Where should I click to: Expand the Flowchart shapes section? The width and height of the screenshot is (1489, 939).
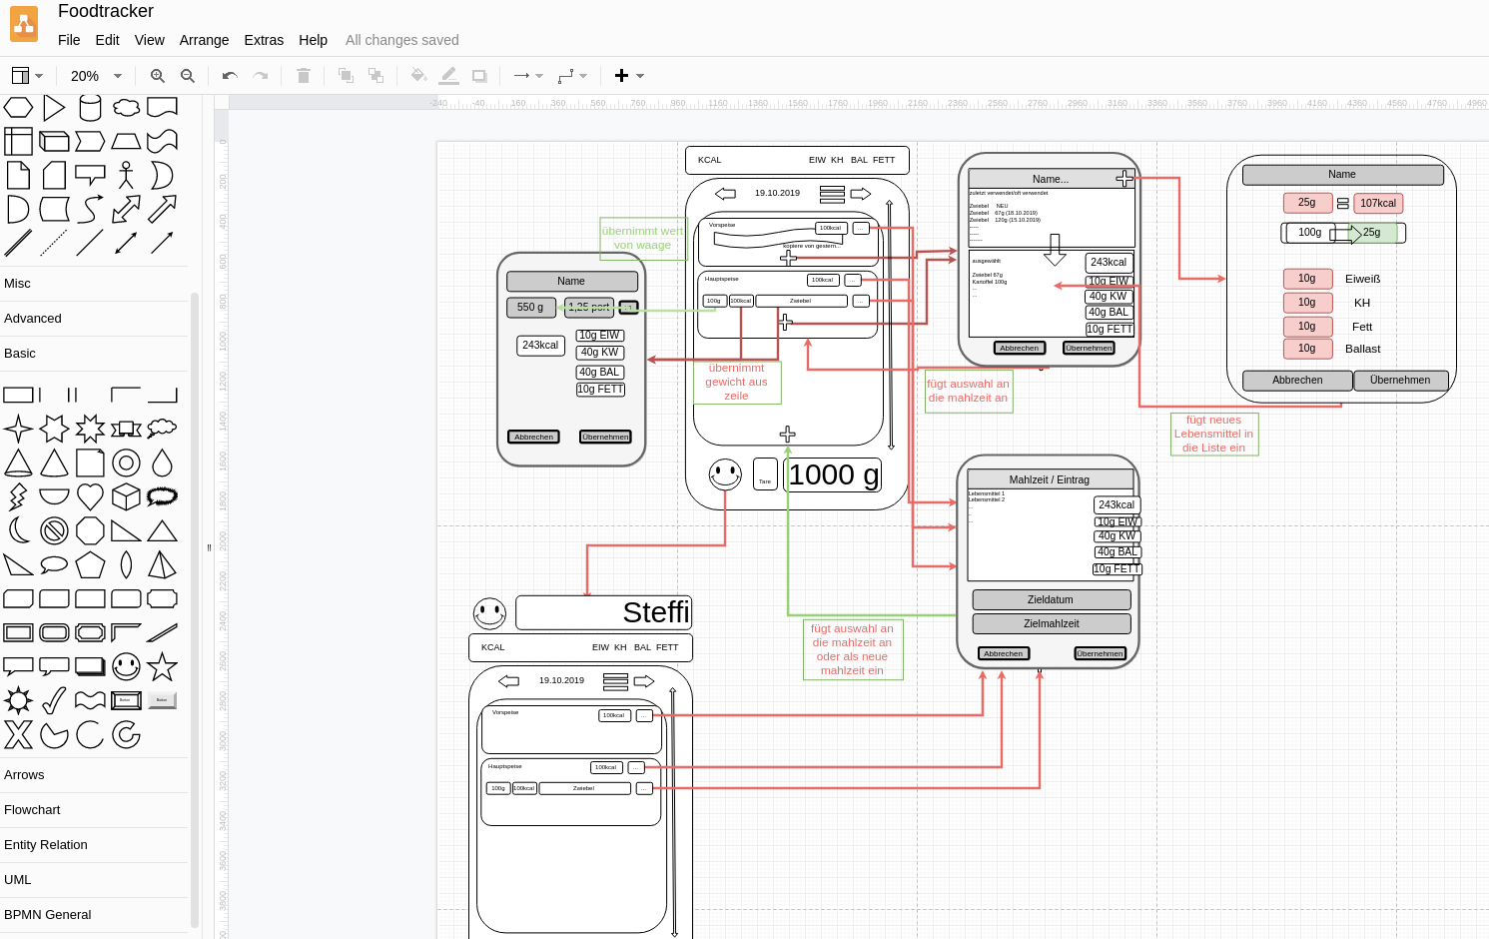click(x=94, y=810)
